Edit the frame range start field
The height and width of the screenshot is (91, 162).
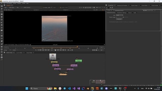(x=119, y=17)
